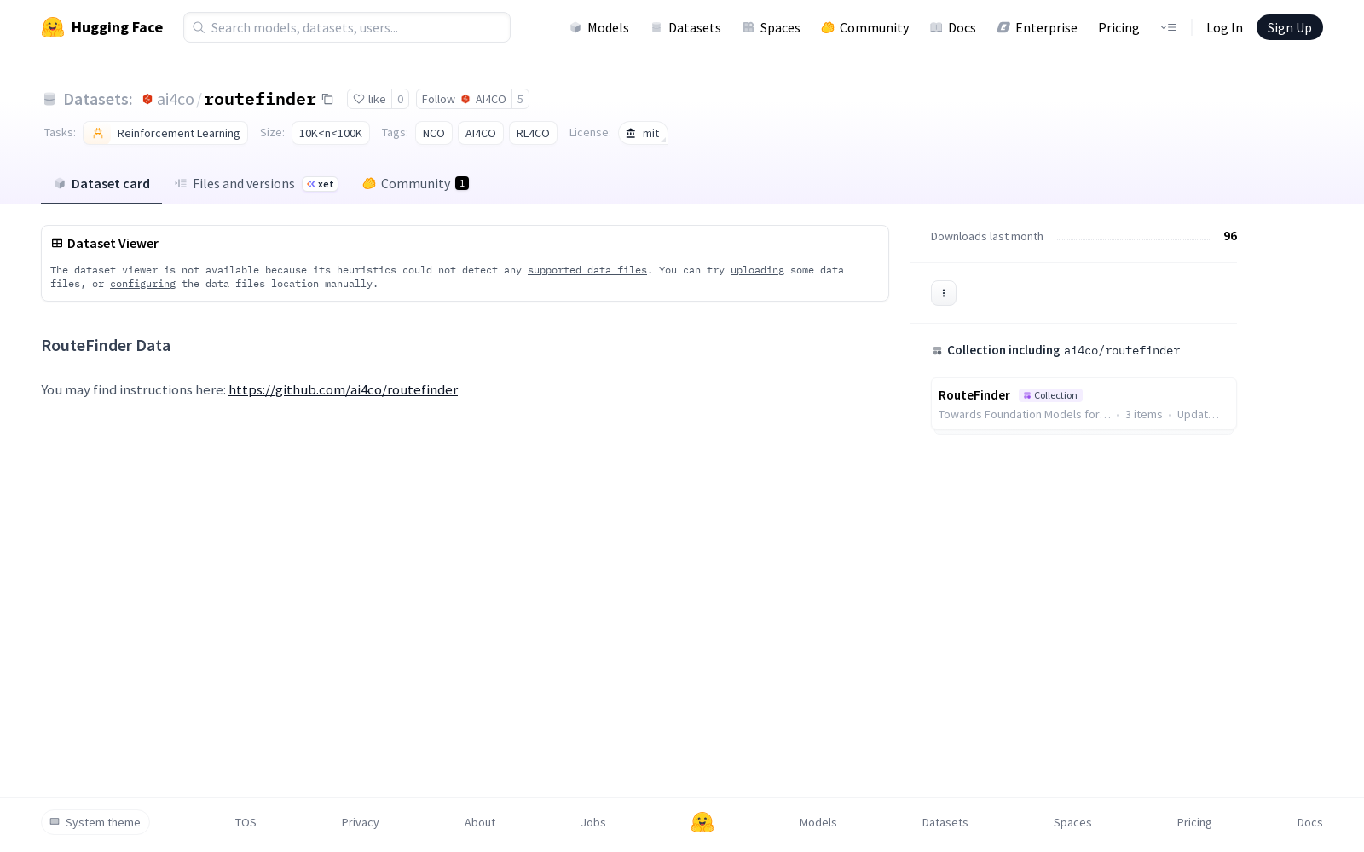Copy dataset name with copy icon
Screen dimensions: 1364x852
coord(327,99)
